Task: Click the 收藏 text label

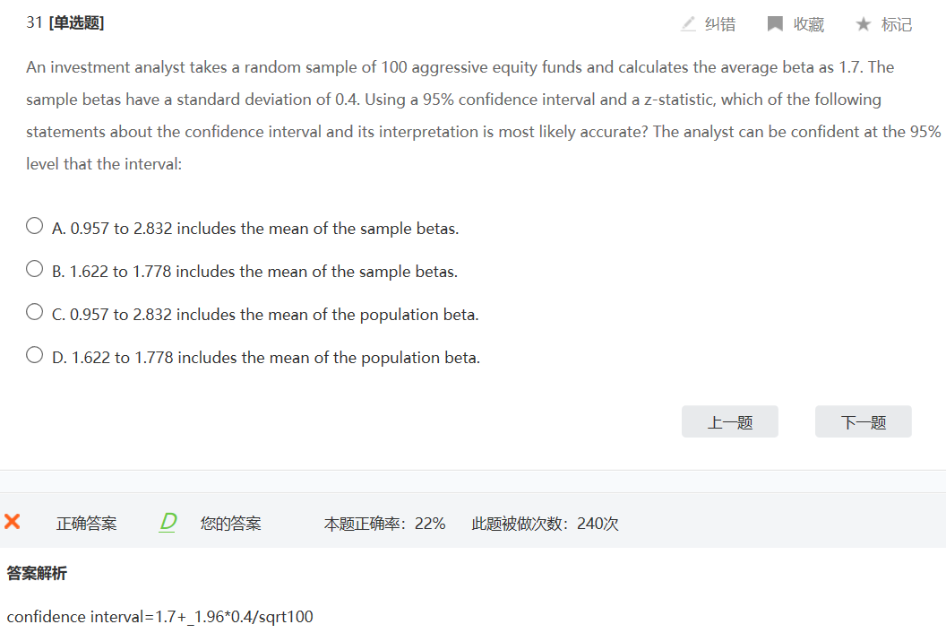Action: pos(808,25)
